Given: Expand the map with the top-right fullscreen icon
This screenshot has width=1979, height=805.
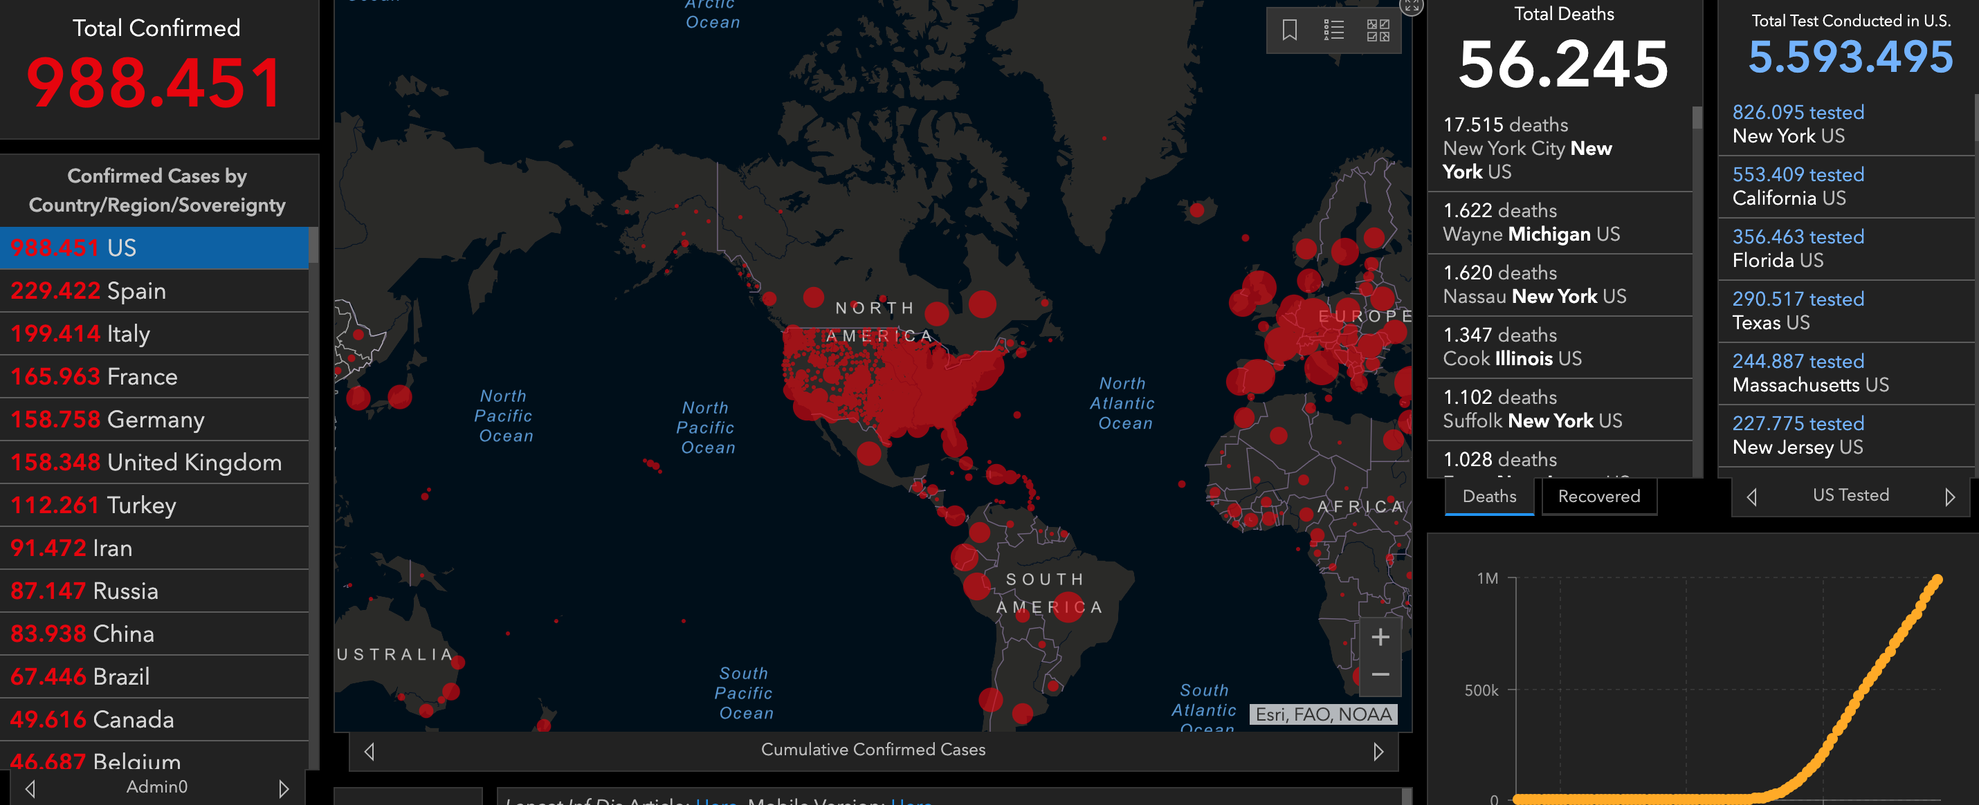Looking at the screenshot, I should click(1412, 6).
